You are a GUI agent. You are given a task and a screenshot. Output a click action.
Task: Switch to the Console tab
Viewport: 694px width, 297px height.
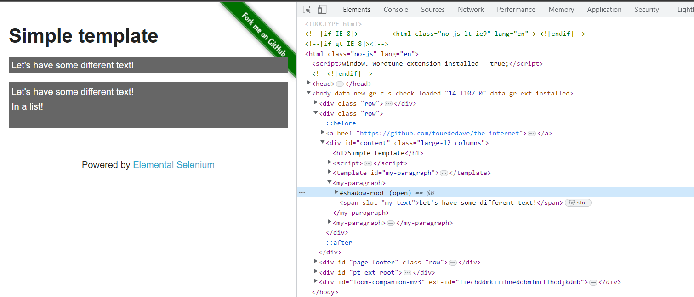click(396, 10)
